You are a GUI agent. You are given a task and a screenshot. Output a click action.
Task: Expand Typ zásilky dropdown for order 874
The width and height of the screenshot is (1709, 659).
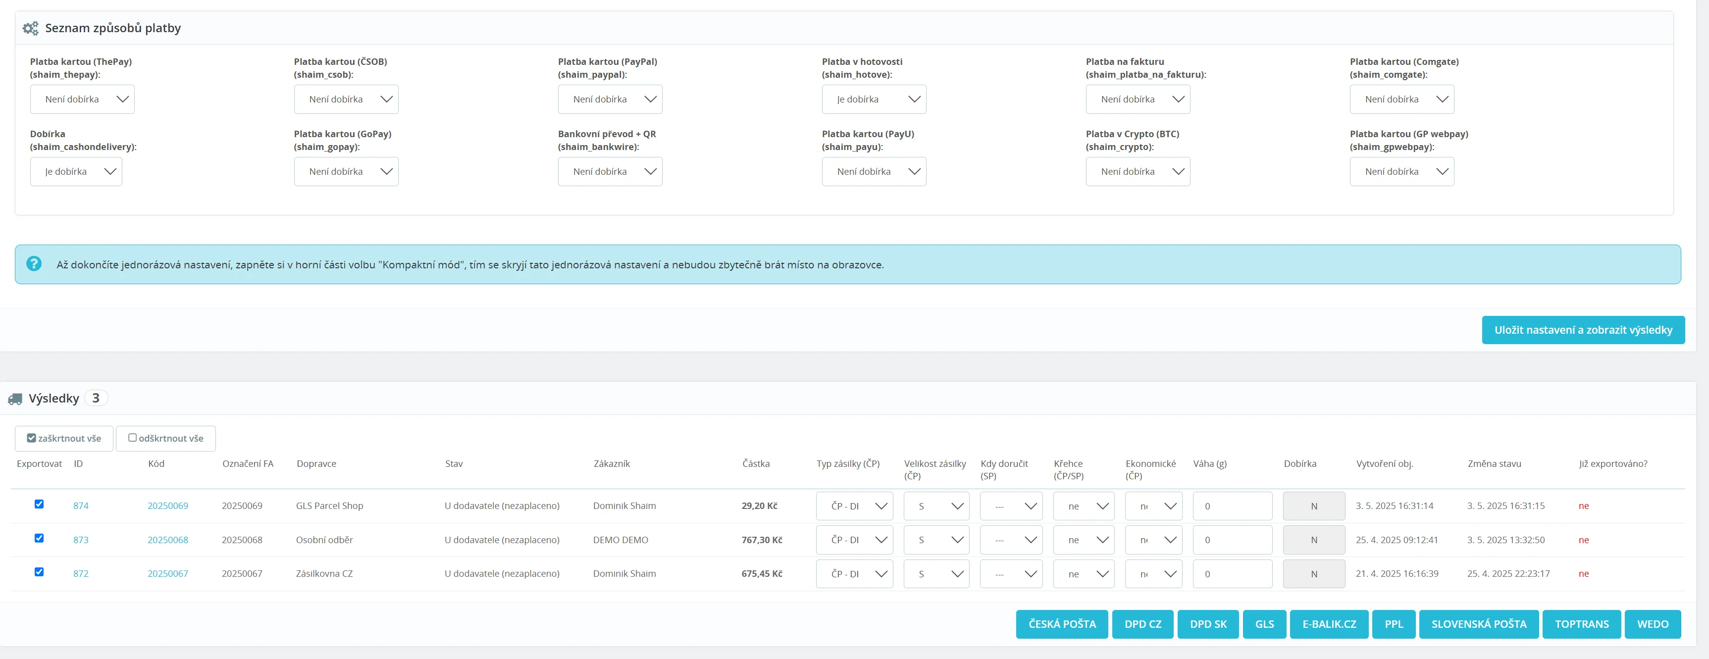[854, 506]
